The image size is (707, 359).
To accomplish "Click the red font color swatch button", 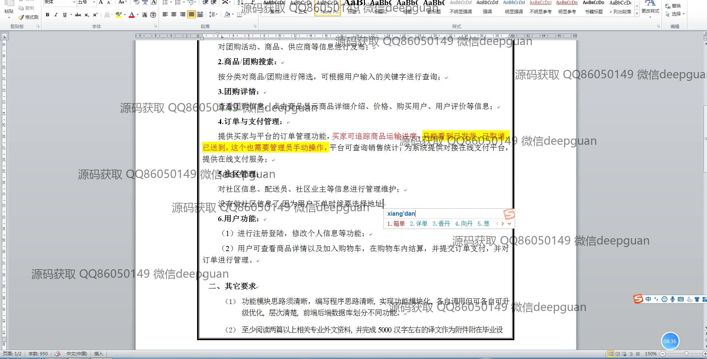I will [x=132, y=15].
